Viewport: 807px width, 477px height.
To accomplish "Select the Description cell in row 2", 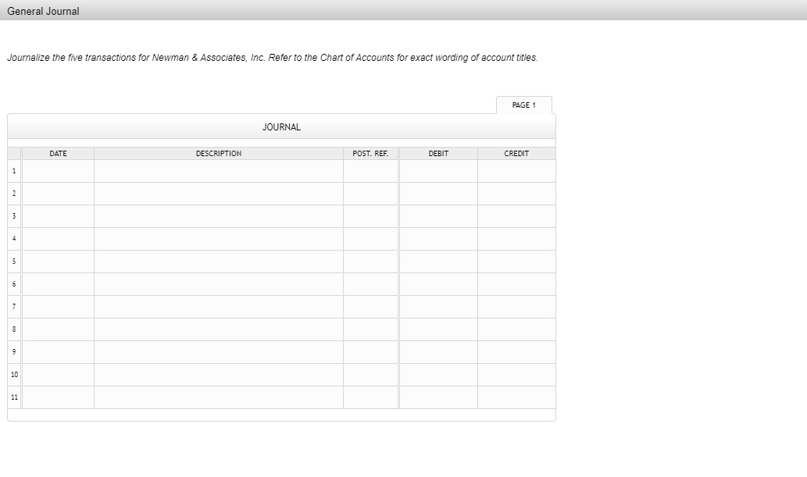I will point(219,194).
